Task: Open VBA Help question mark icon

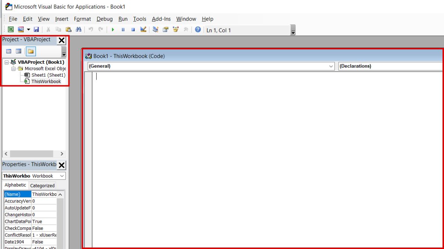Action: tap(198, 30)
